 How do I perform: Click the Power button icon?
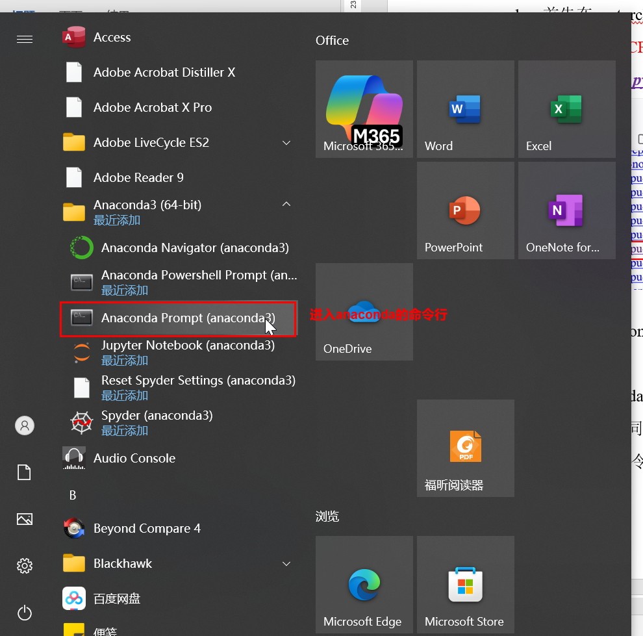pyautogui.click(x=25, y=613)
